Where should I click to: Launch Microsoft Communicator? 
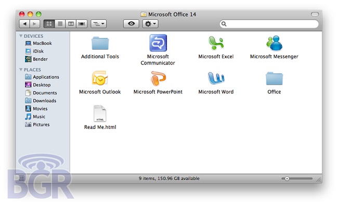pyautogui.click(x=158, y=43)
